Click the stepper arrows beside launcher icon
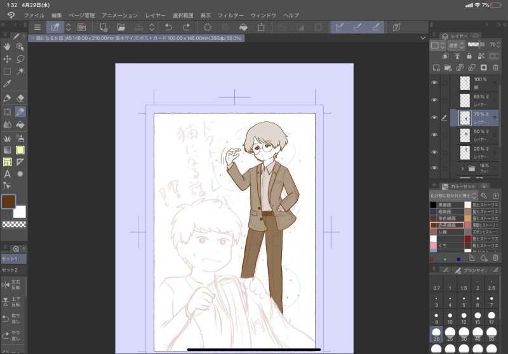This screenshot has width=508, height=354. pyautogui.click(x=69, y=27)
